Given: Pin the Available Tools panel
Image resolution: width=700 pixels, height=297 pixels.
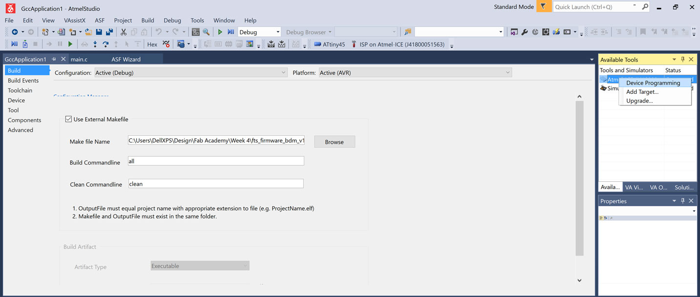Looking at the screenshot, I should pos(683,59).
